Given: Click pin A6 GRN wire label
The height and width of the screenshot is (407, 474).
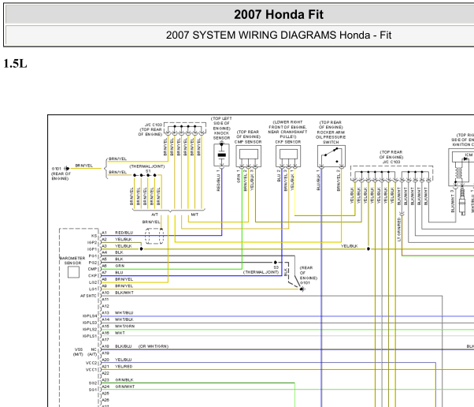Looking at the screenshot, I should (x=120, y=266).
